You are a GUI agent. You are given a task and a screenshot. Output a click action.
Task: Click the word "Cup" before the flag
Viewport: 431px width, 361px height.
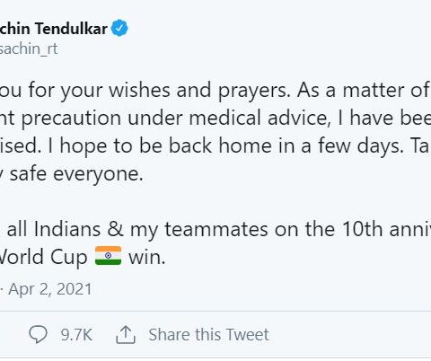pyautogui.click(x=69, y=257)
